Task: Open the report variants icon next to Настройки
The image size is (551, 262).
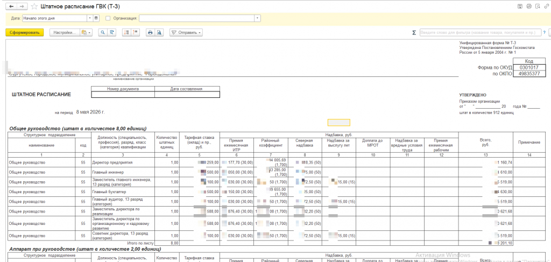Action: pos(83,32)
